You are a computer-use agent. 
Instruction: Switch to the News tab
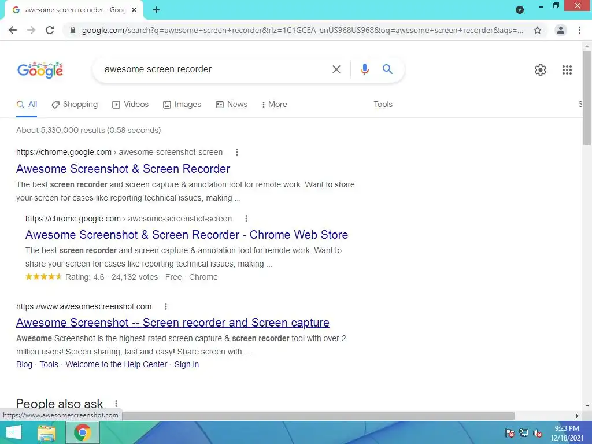[231, 105]
